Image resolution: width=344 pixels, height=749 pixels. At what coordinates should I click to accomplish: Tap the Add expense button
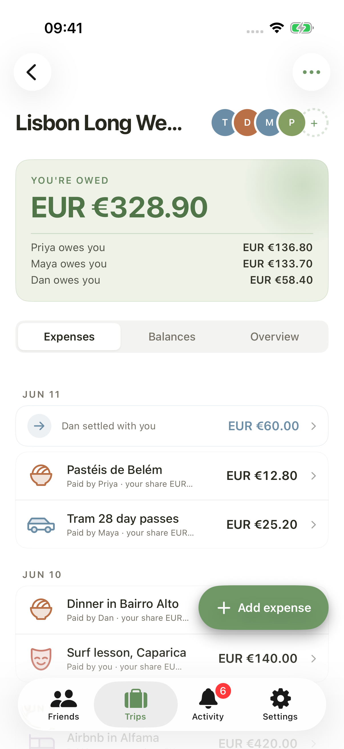click(x=264, y=607)
